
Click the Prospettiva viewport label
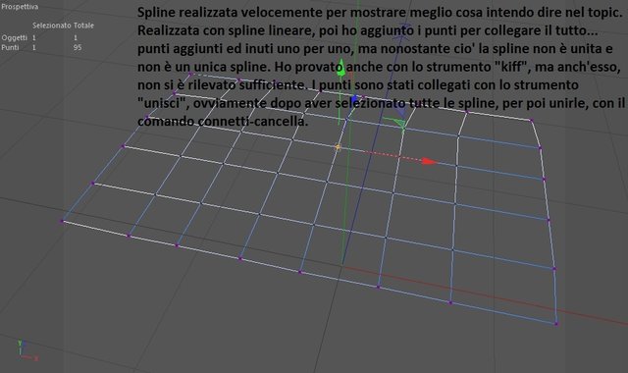(x=20, y=7)
